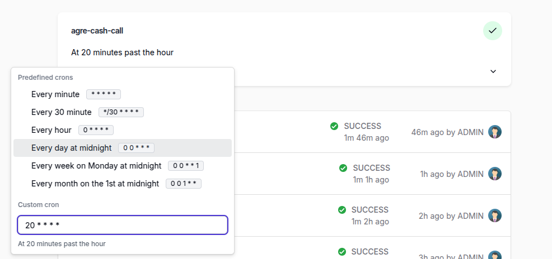
Task: Click the success status icon for 1h ago run
Action: tap(343, 168)
